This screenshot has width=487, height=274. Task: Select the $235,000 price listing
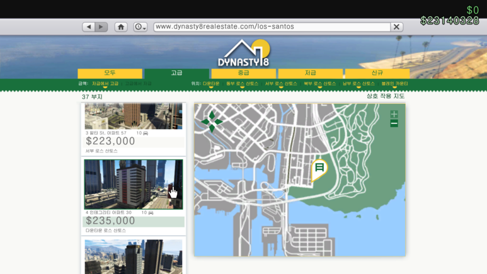pyautogui.click(x=134, y=221)
